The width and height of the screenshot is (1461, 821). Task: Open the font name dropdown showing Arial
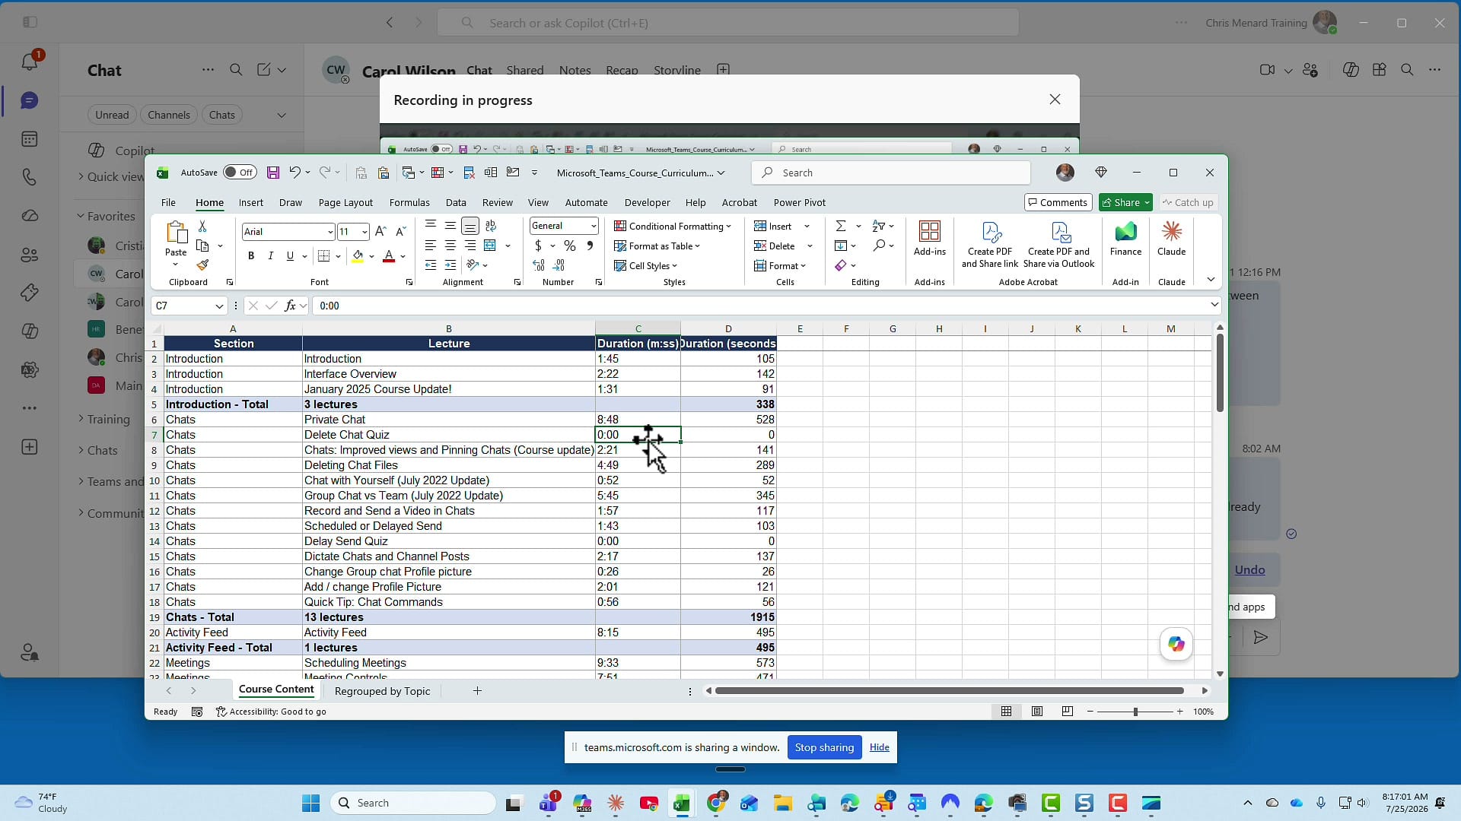(x=330, y=232)
